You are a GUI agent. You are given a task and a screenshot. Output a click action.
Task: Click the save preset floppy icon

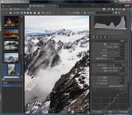116,13
